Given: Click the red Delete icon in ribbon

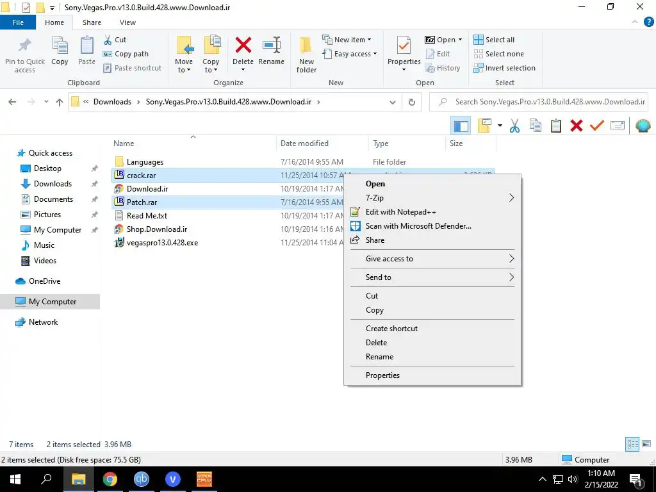Looking at the screenshot, I should [x=243, y=45].
